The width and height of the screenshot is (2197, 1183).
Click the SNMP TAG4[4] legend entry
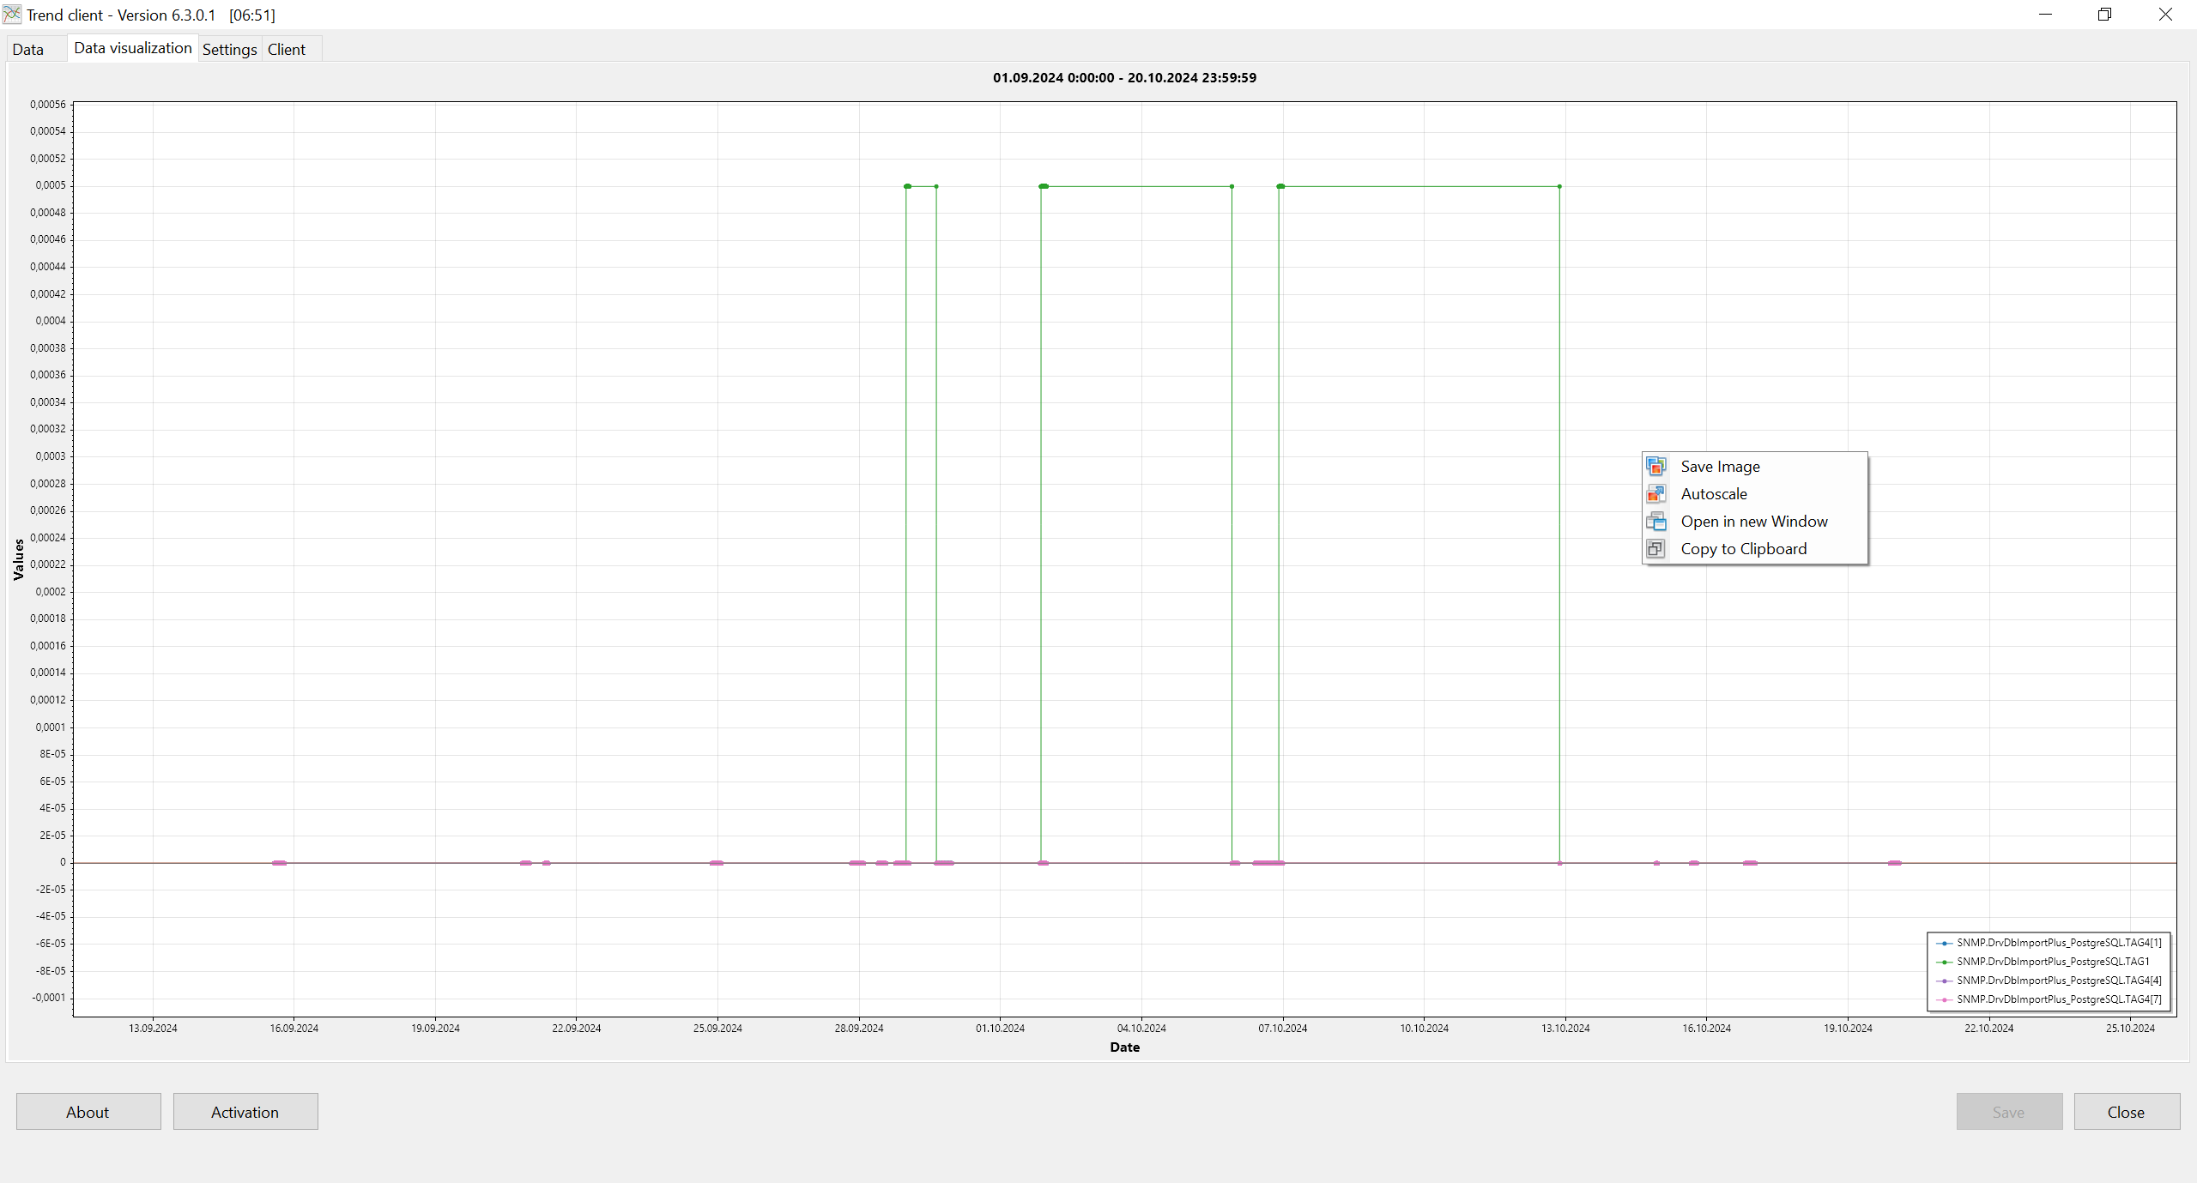point(2058,981)
